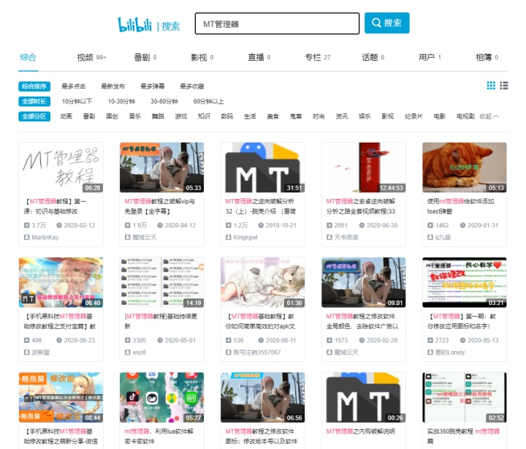Select 综合排序 sort option

(34, 86)
